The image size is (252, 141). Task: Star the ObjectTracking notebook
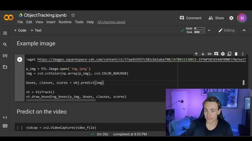73,15
